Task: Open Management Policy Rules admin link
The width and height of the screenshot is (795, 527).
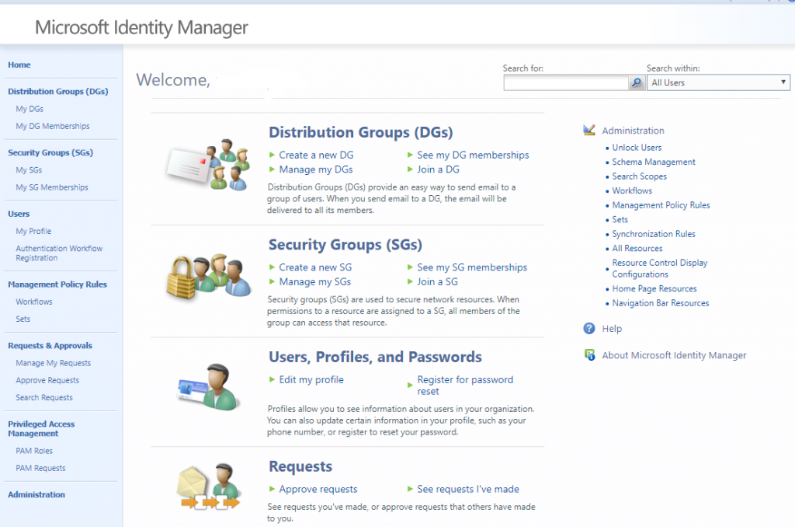Action: click(x=661, y=205)
